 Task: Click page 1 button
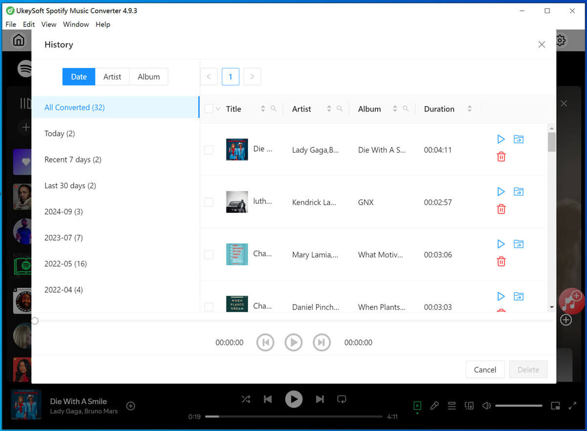230,77
